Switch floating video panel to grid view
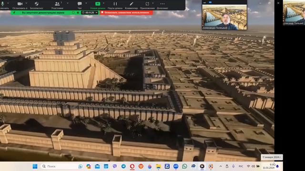The width and height of the screenshot is (305, 171). tap(210, 2)
